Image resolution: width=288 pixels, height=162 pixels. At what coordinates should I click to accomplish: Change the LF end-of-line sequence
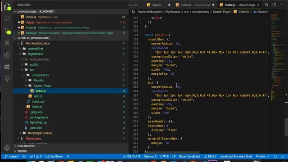pyautogui.click(x=174, y=157)
